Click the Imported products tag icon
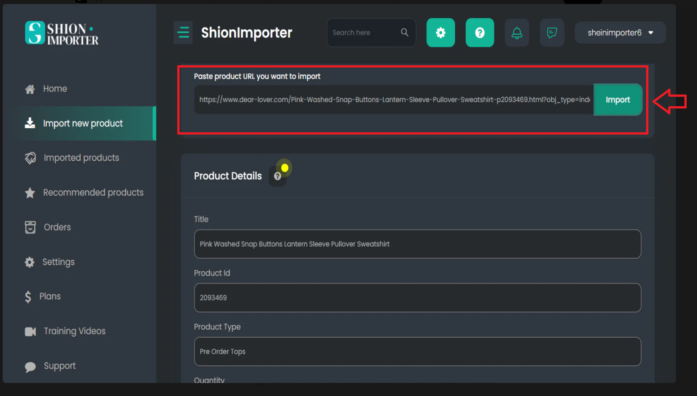Viewport: 697px width, 396px height. coord(30,158)
